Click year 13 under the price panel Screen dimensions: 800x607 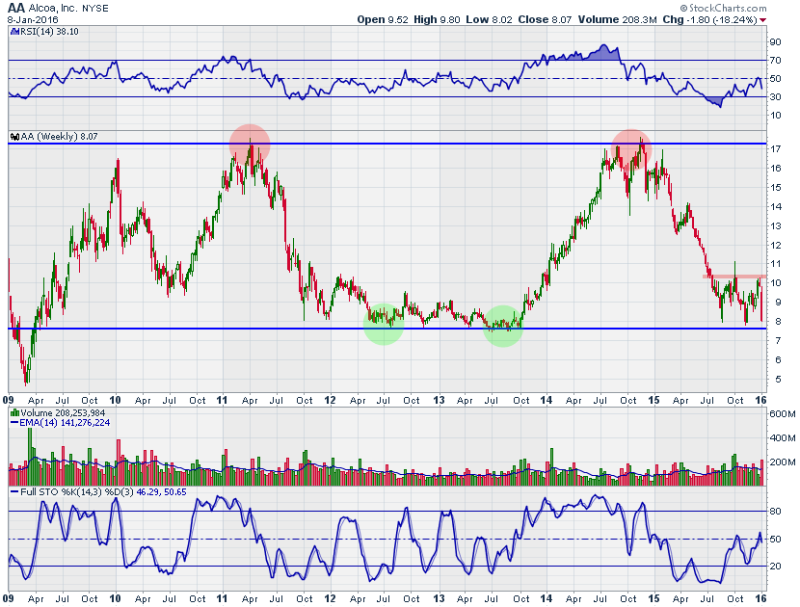pos(439,400)
